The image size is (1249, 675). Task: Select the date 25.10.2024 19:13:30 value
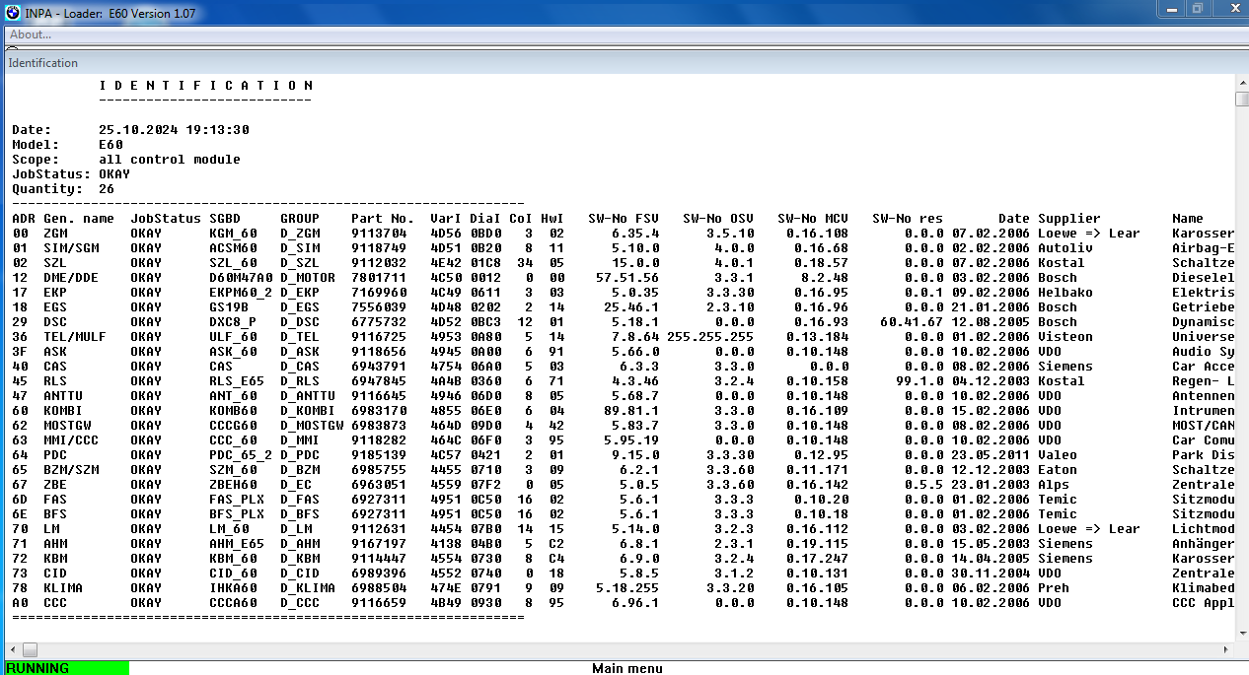pos(174,129)
